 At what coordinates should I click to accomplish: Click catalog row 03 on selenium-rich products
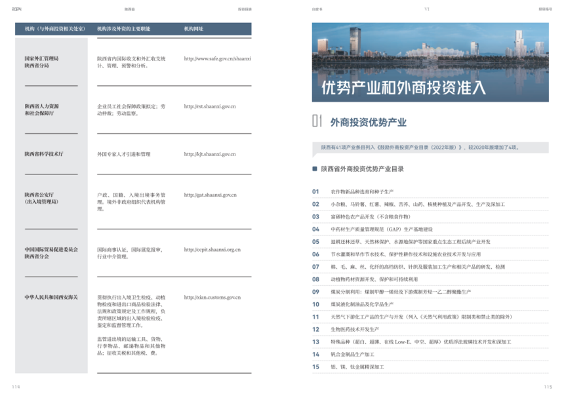[430, 217]
